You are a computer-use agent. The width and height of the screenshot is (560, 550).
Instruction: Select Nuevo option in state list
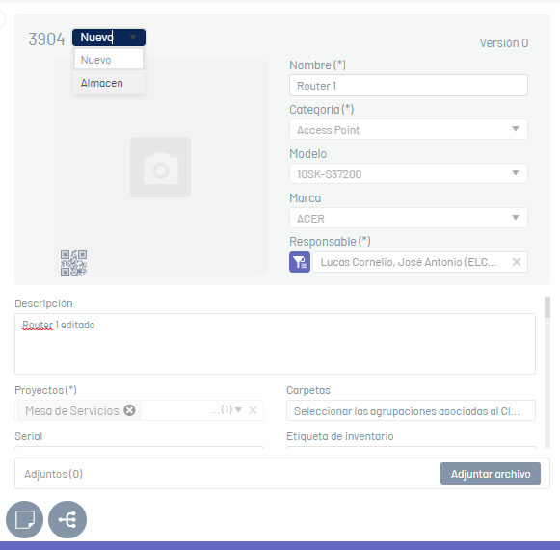coord(109,60)
